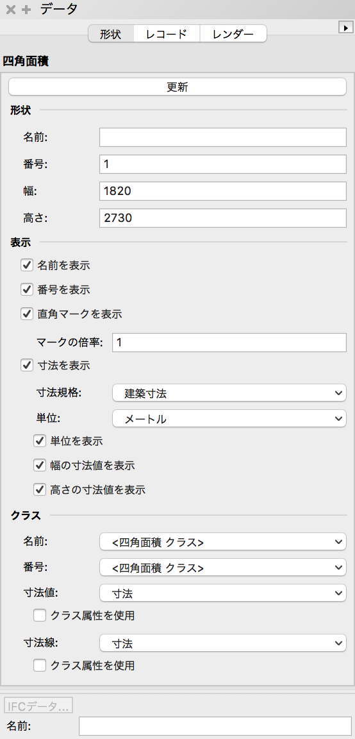Click the IFCデータ... button

(x=38, y=706)
